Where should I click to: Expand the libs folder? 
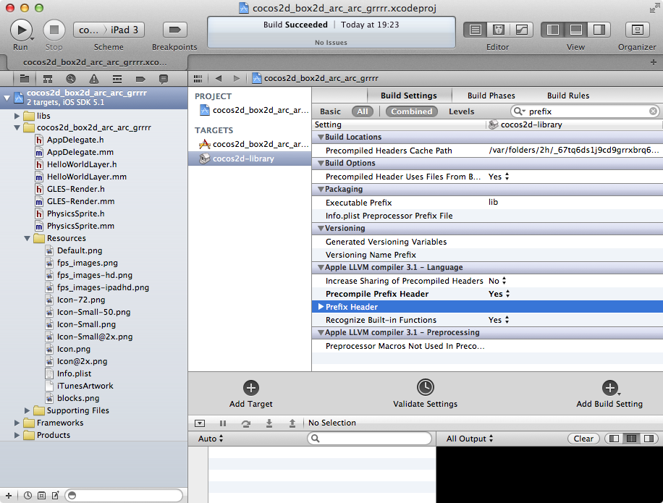pyautogui.click(x=17, y=116)
